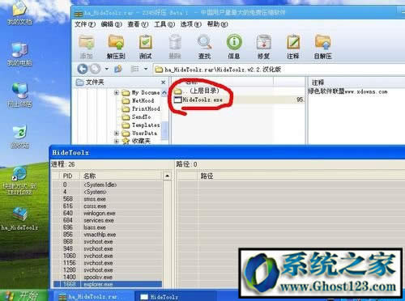
Task: Open the File (文件) menu
Action: point(85,24)
